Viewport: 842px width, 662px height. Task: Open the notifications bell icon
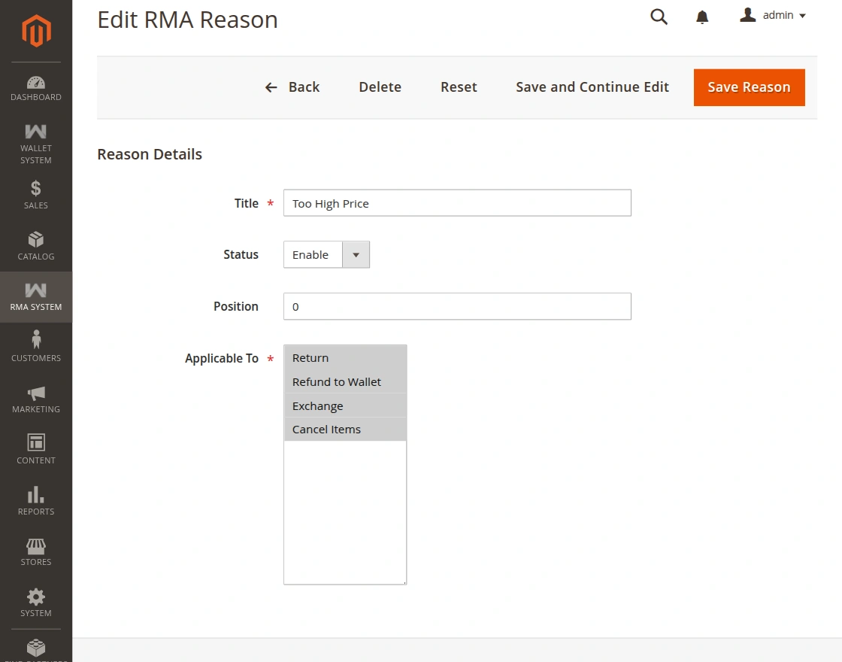point(702,17)
